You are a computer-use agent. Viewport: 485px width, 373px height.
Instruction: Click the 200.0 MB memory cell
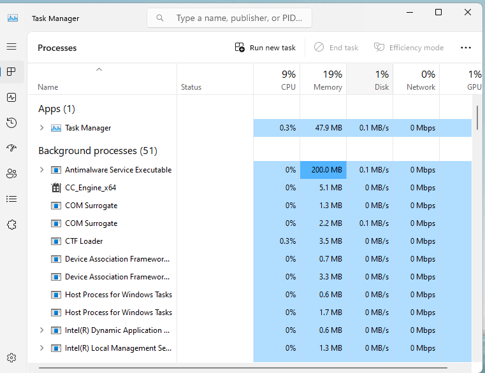[x=323, y=170]
